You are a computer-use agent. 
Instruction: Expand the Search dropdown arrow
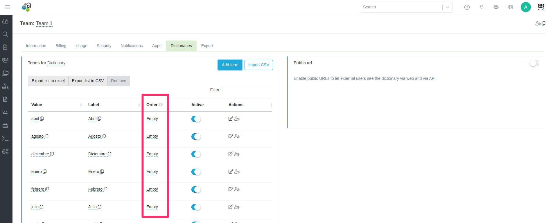[447, 7]
